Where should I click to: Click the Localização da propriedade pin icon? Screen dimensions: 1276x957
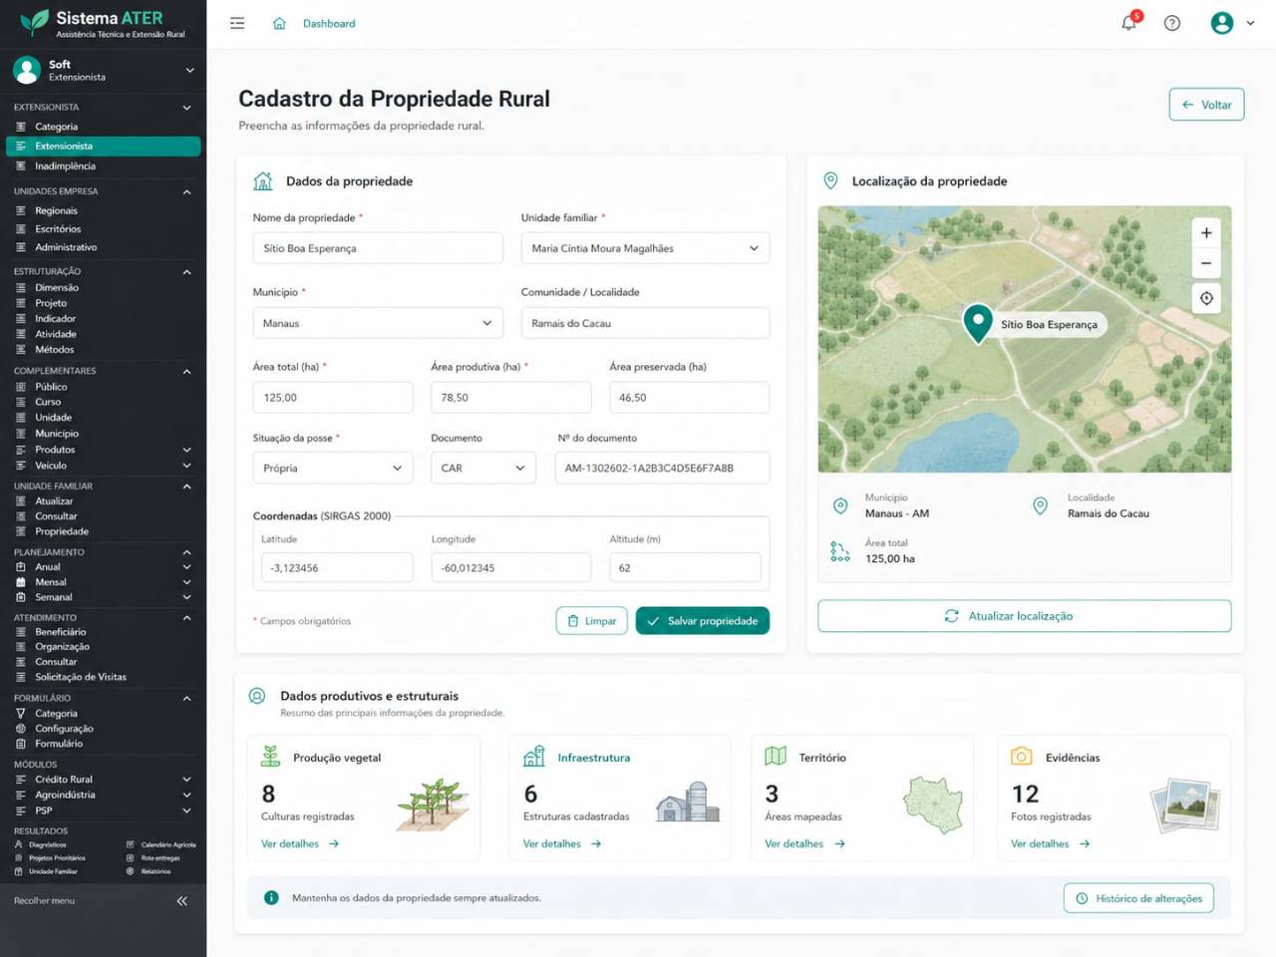[x=830, y=180]
